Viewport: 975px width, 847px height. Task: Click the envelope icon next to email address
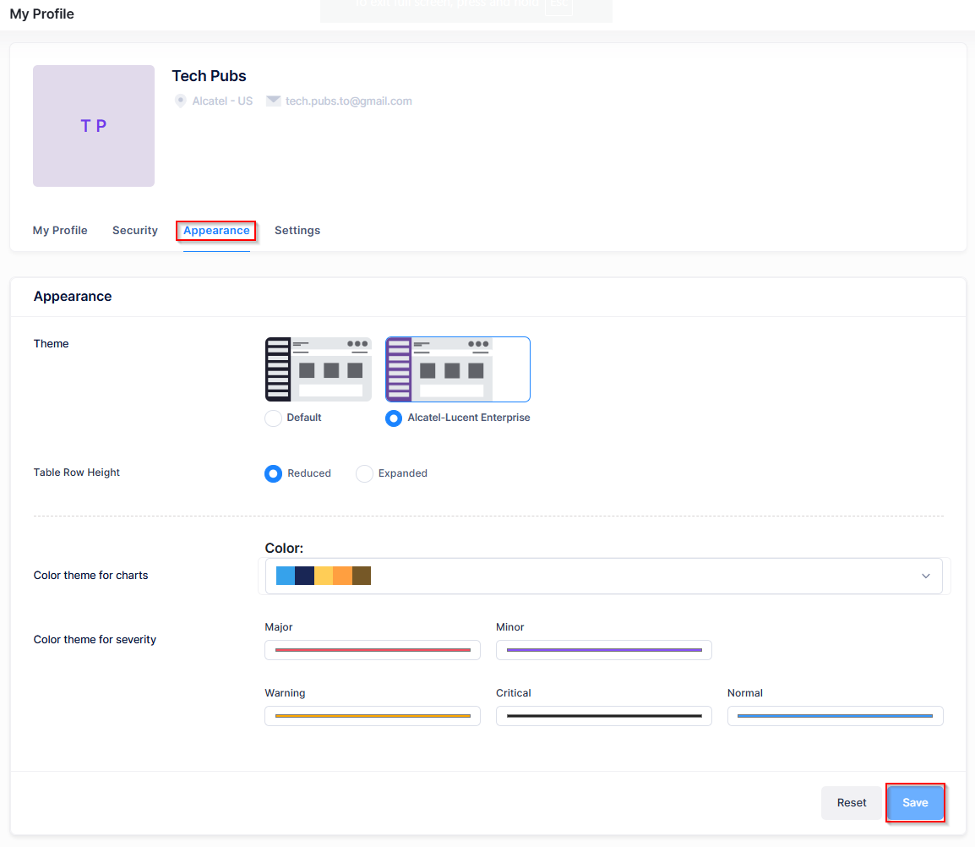[273, 101]
